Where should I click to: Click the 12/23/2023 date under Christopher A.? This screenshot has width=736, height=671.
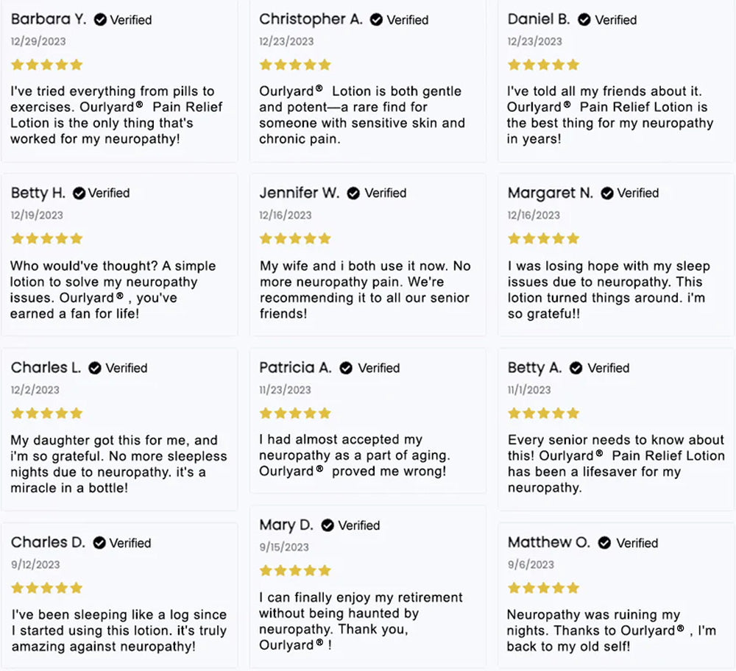click(286, 41)
